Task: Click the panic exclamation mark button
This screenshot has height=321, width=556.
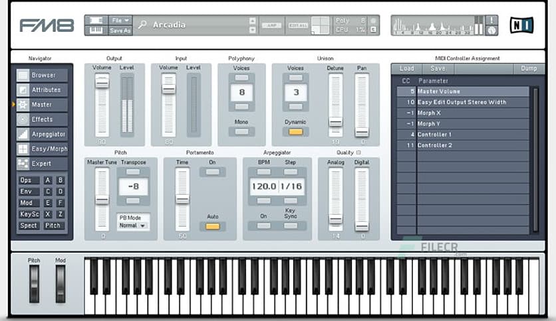Action: coord(491,20)
